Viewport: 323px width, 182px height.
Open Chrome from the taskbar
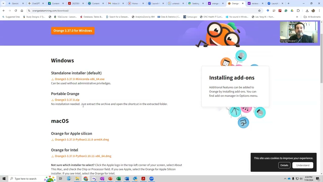coord(86,179)
